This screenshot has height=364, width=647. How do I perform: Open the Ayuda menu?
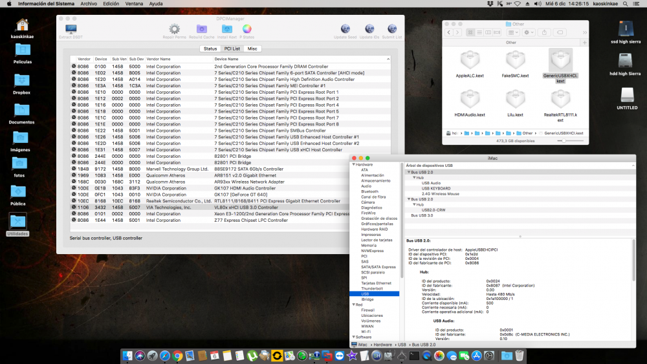tap(155, 4)
